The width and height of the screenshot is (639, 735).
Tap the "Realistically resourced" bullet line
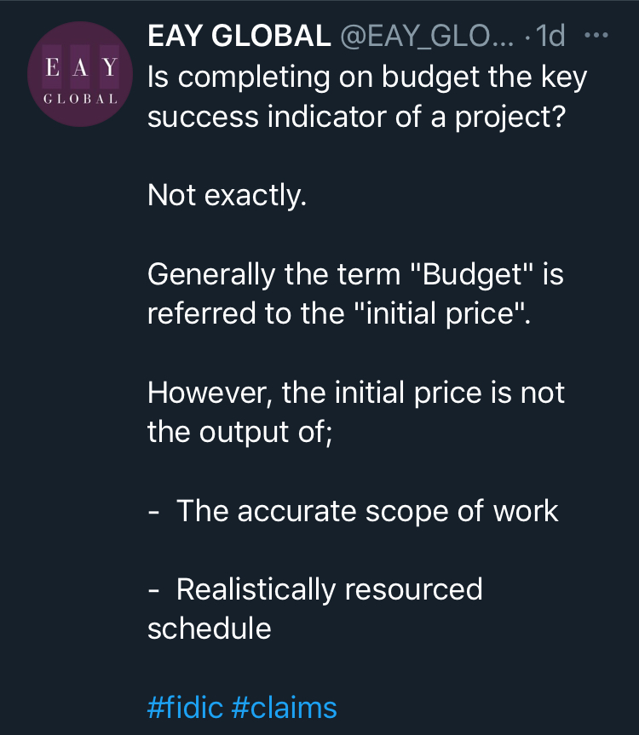tap(329, 589)
